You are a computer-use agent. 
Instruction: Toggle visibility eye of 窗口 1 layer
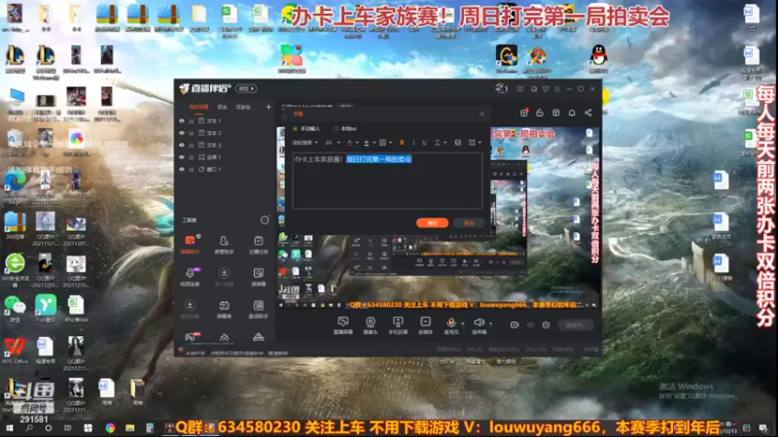point(182,169)
